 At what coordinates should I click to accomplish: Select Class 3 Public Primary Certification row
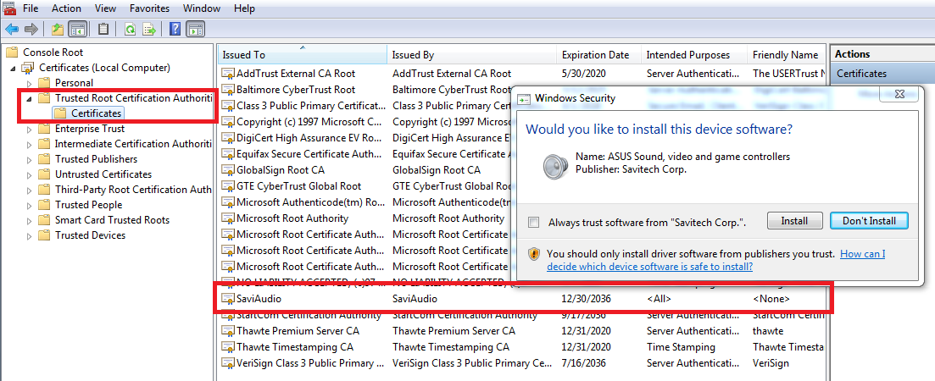point(364,106)
